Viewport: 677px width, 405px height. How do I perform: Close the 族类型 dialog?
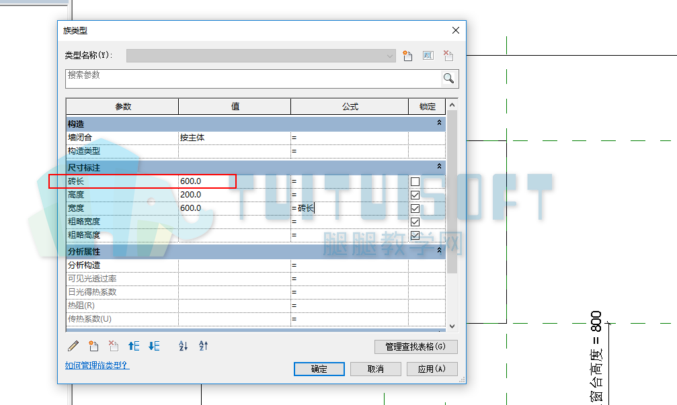click(456, 30)
